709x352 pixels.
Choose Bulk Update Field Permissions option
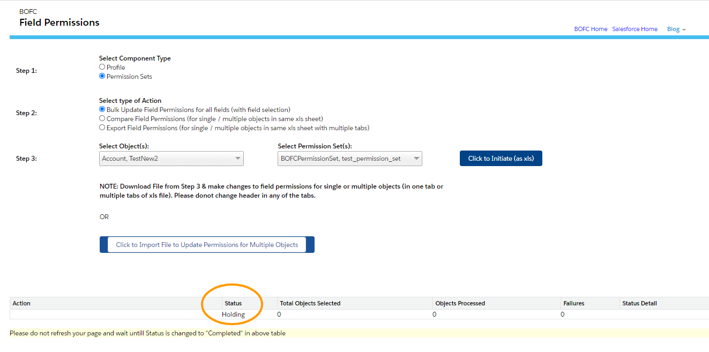pyautogui.click(x=102, y=109)
